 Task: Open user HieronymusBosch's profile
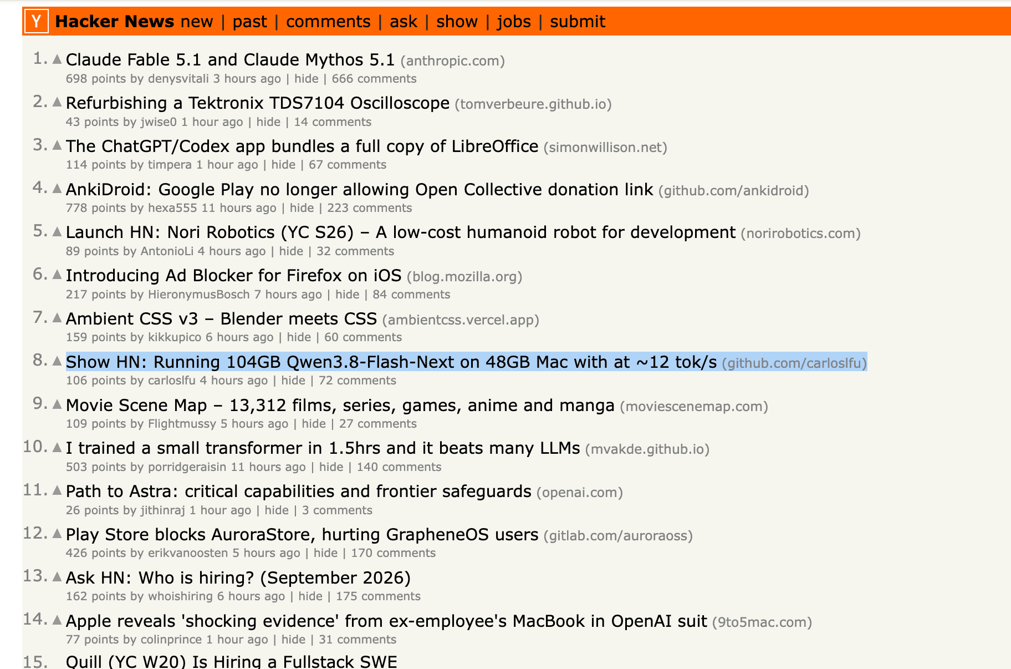coord(199,295)
